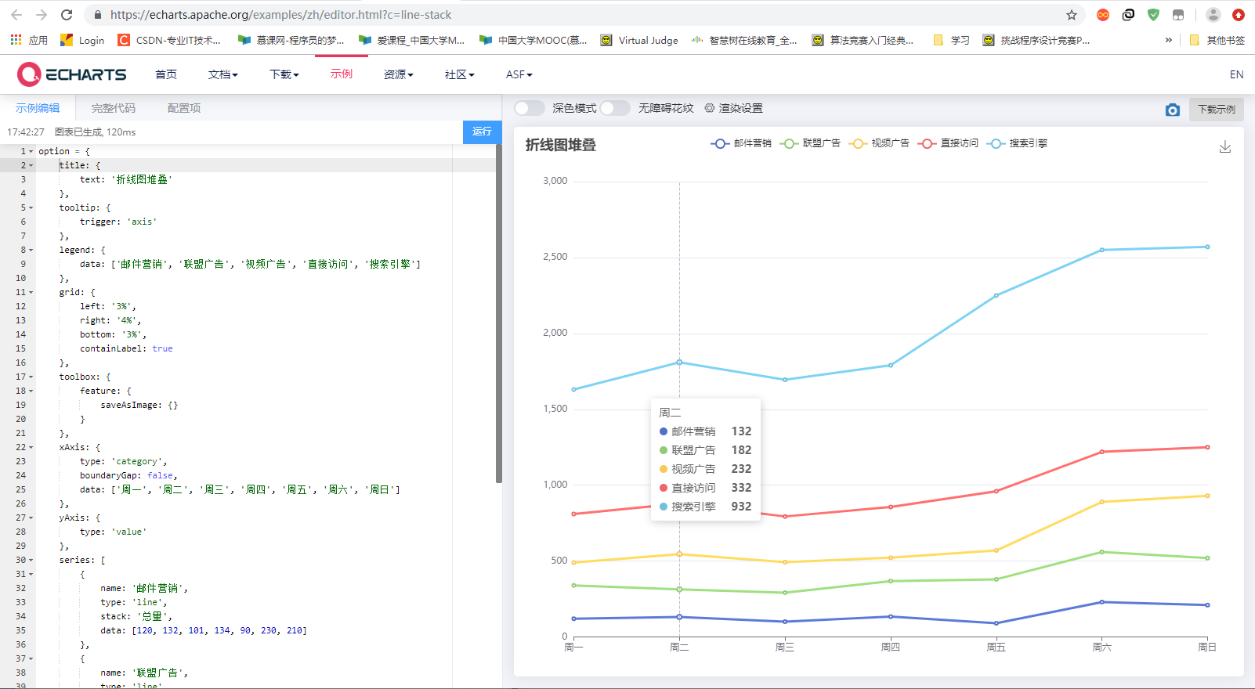The width and height of the screenshot is (1255, 689).
Task: Open the CSDN bookmark
Action: (x=169, y=40)
